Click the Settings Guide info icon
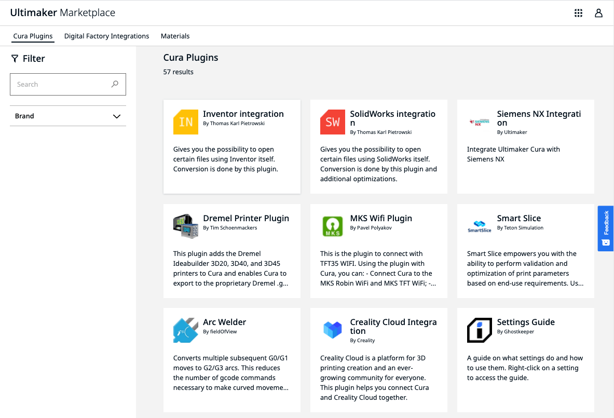The height and width of the screenshot is (418, 614). (479, 330)
